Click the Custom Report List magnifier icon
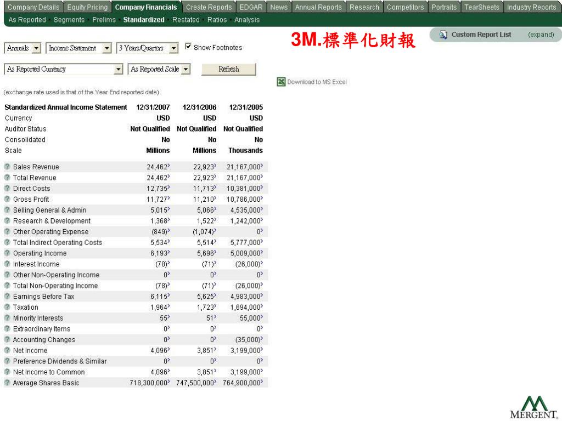 tap(443, 35)
